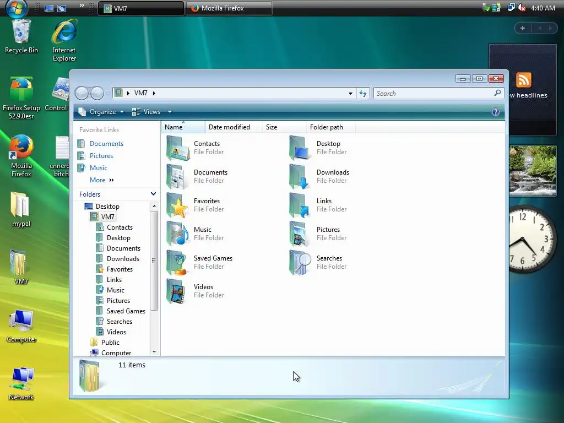Viewport: 564px width, 423px height.
Task: Expand arrow after VM7 in address path
Action: tap(154, 93)
